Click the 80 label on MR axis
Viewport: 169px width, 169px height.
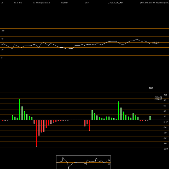(165, 100)
